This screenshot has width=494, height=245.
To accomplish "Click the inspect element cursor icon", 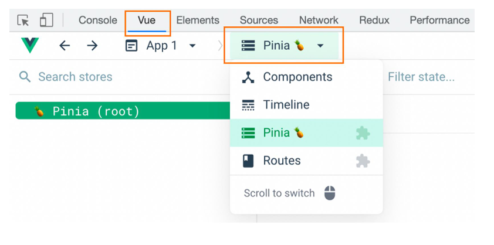I will [23, 21].
